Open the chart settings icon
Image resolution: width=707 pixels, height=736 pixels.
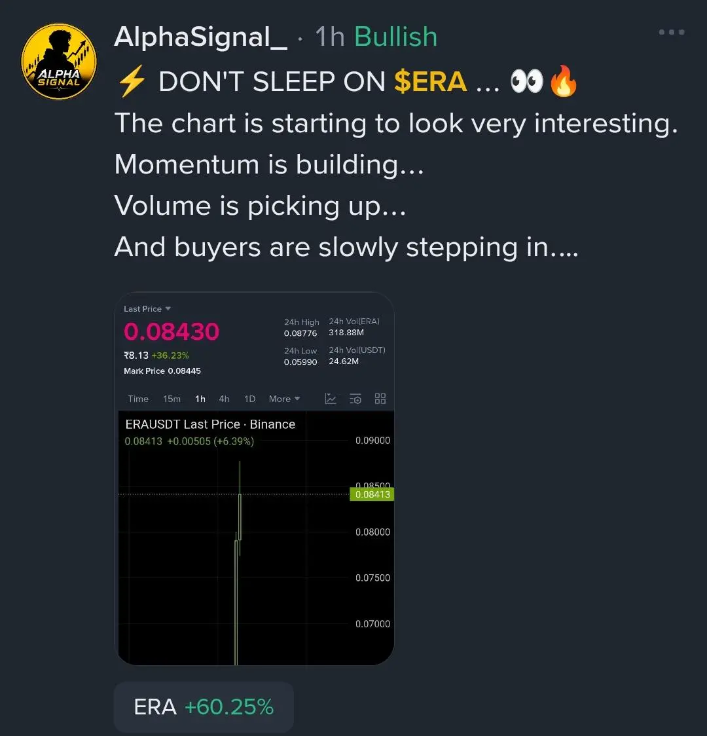click(355, 399)
